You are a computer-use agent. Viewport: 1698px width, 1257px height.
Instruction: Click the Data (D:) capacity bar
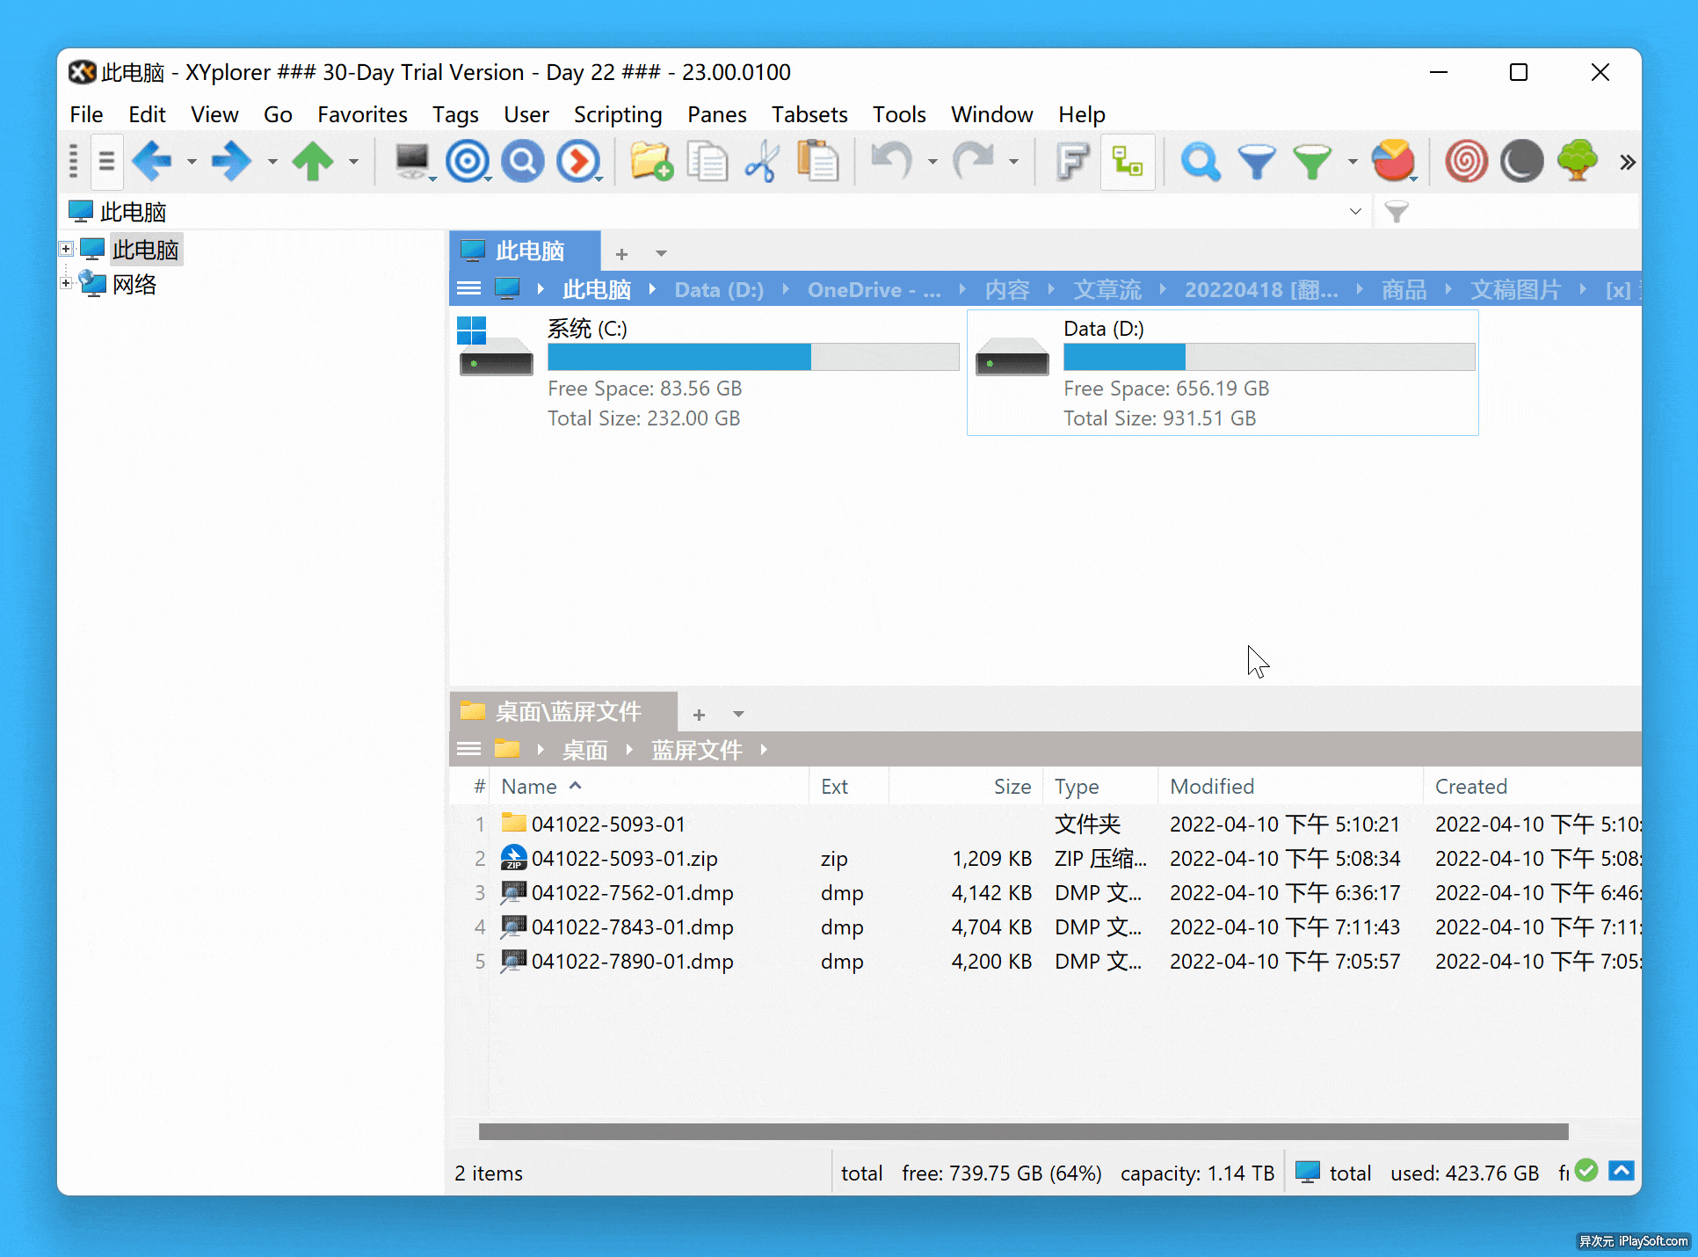coord(1268,357)
